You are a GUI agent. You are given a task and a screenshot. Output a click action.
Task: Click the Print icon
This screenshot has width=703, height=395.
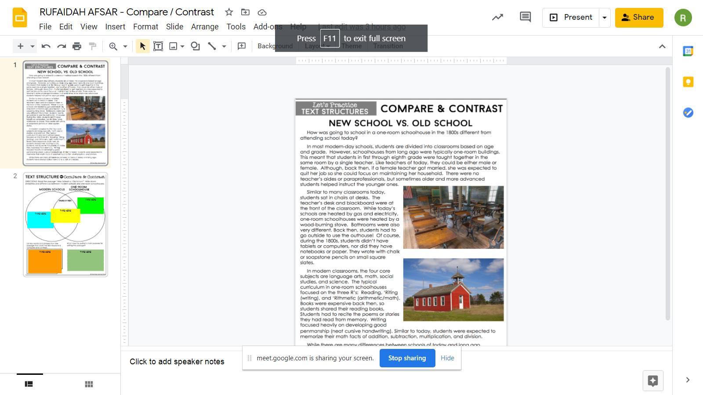coord(77,46)
